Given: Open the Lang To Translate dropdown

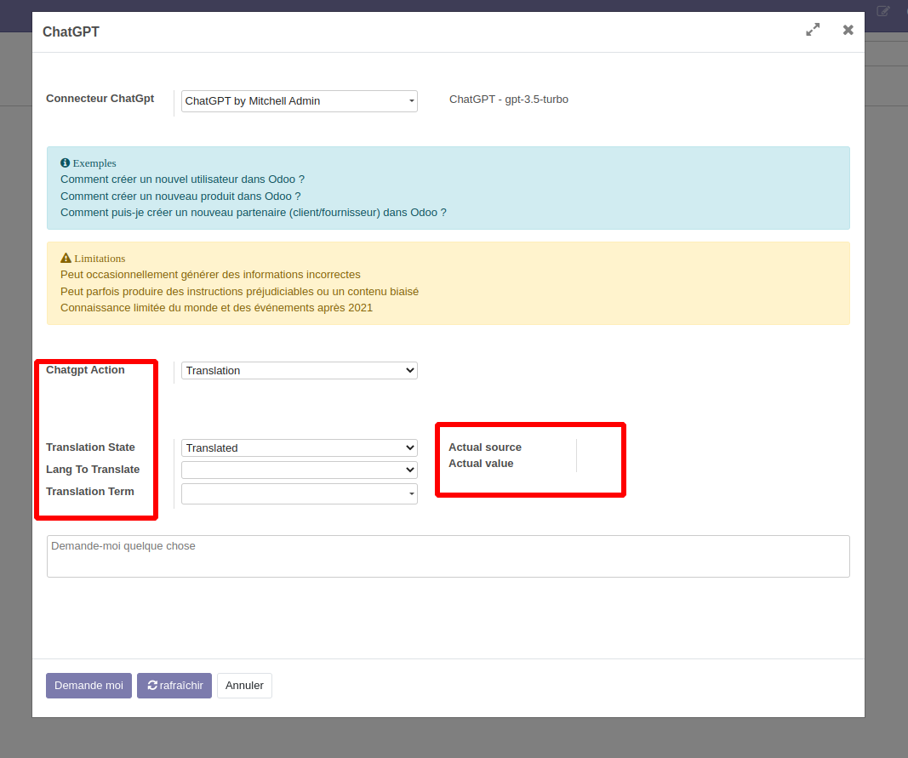Looking at the screenshot, I should point(300,470).
